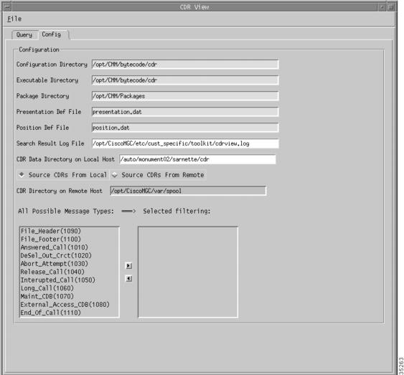Click the right-arrow add filter button
Viewport: 404px width, 375px height.
pos(128,265)
